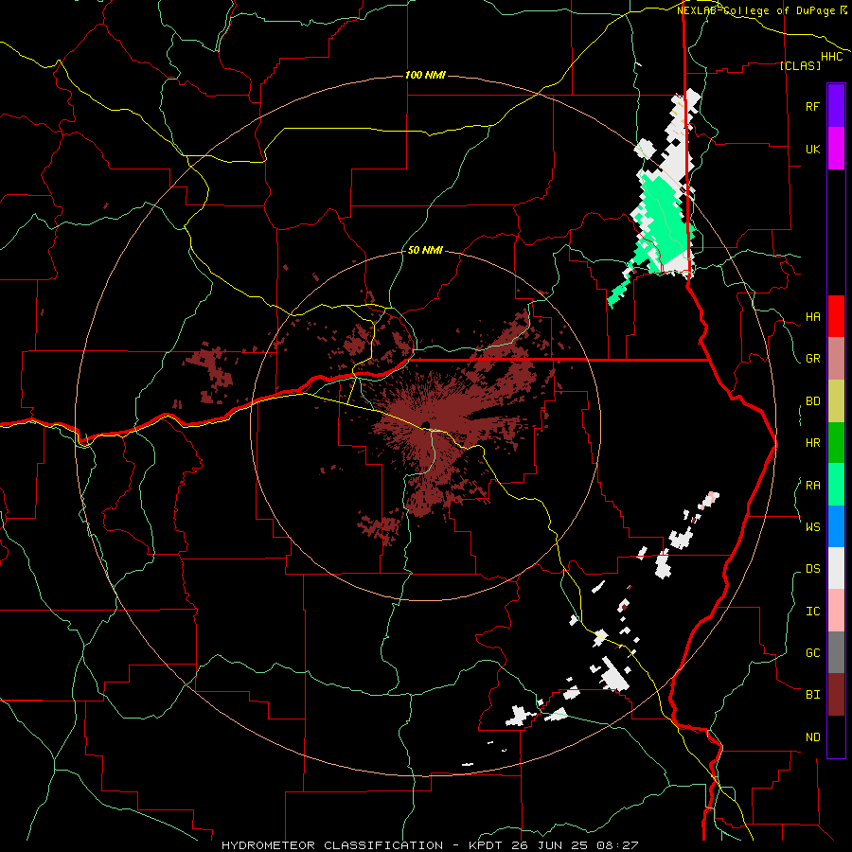852x852 pixels.
Task: Click the BD yellow legend color swatch
Action: (836, 401)
